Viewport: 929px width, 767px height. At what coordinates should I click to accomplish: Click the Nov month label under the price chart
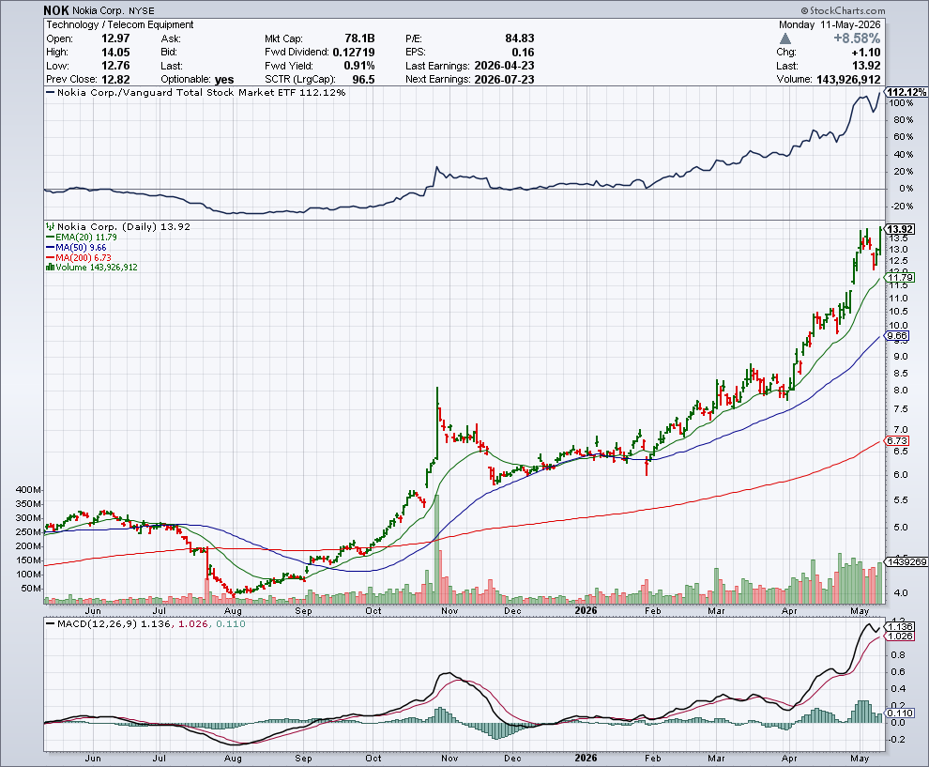point(449,610)
